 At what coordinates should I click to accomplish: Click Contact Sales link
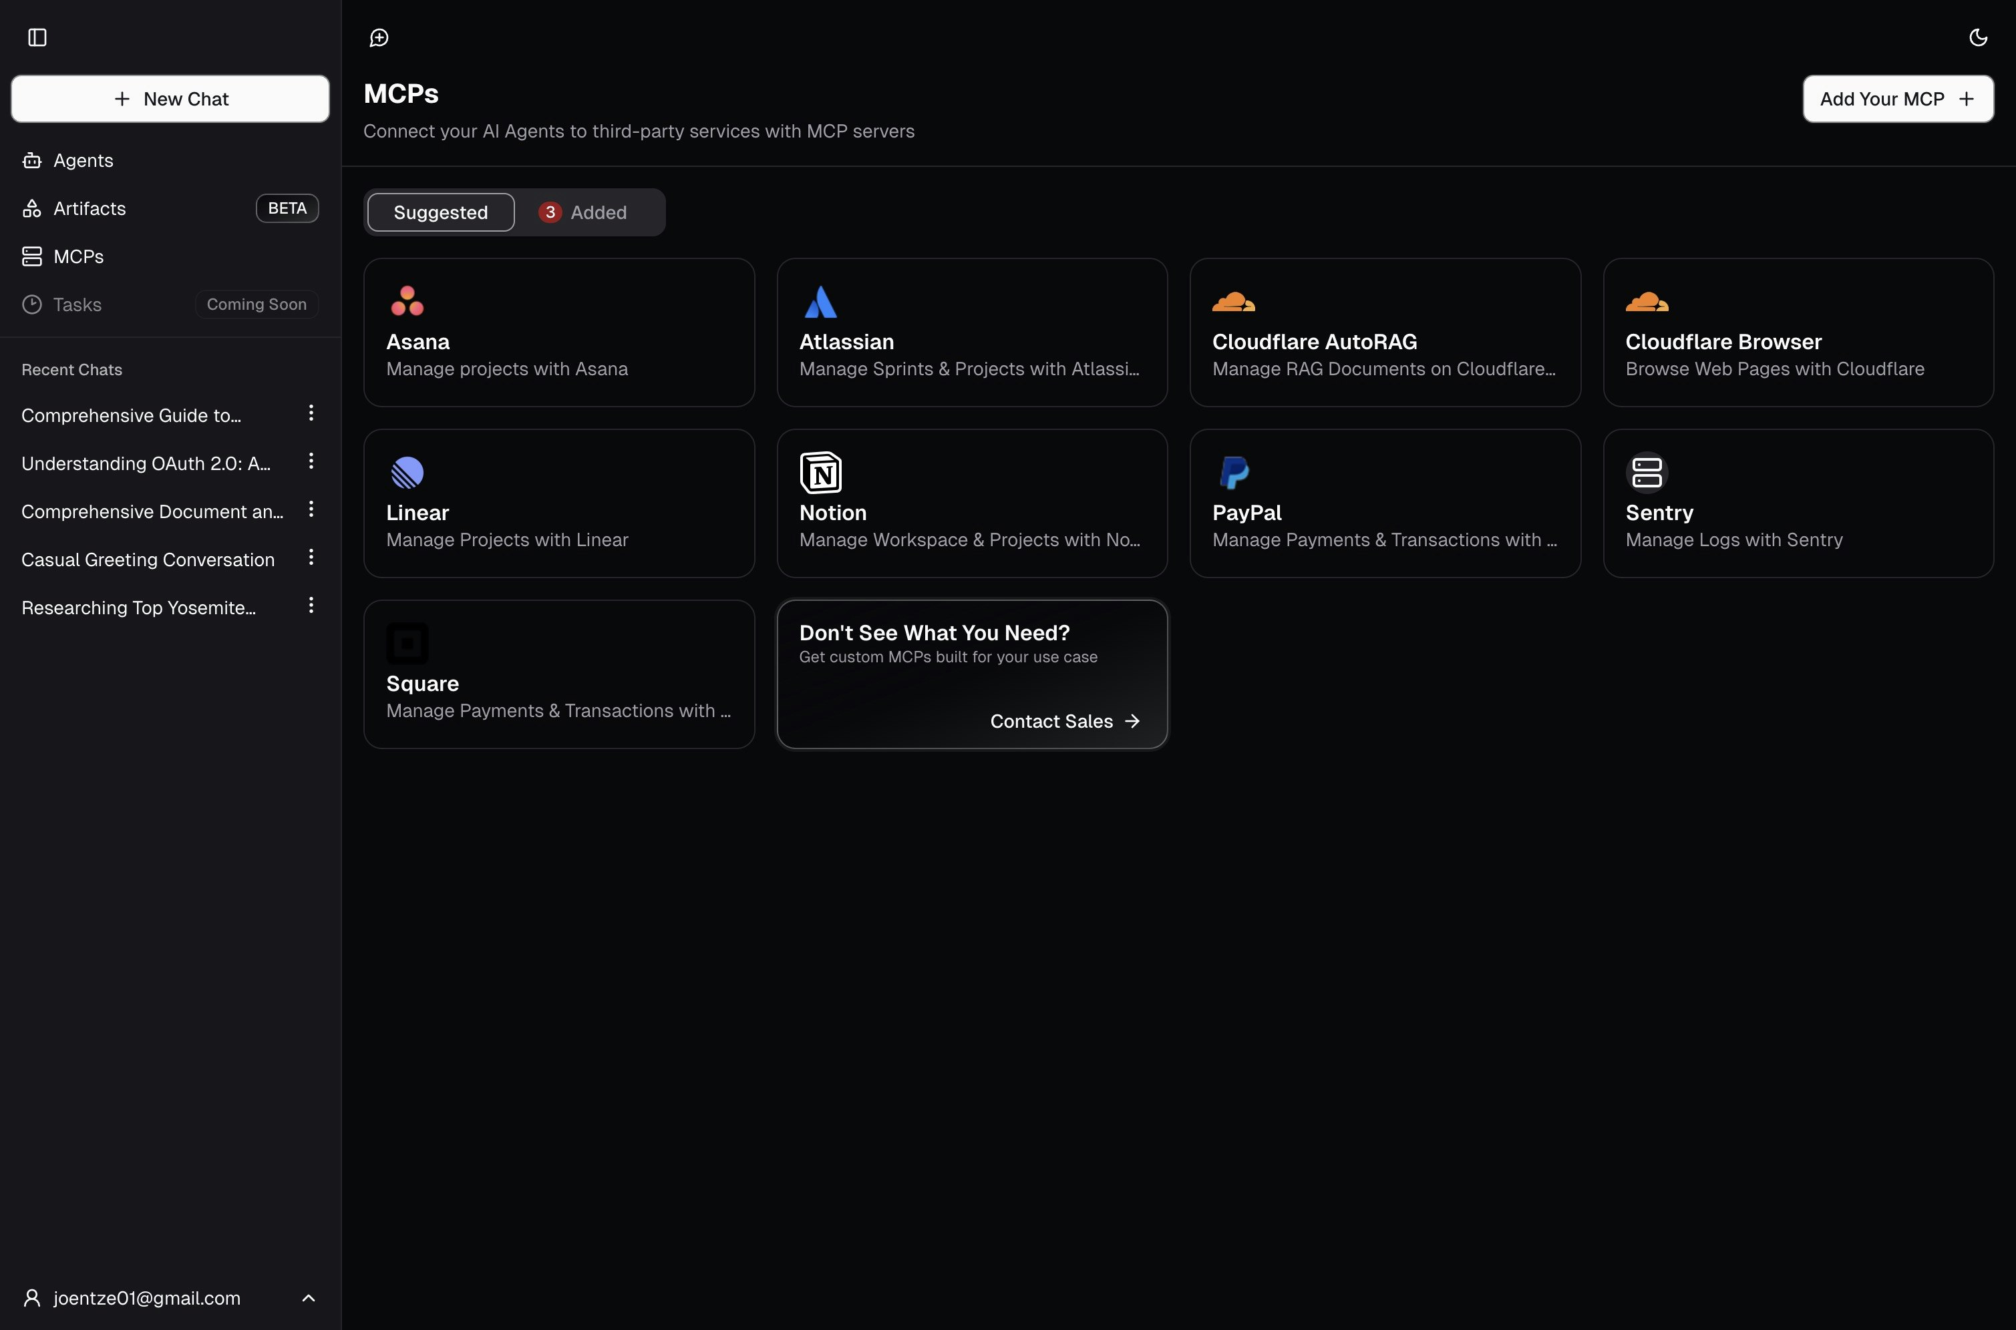coord(1051,721)
